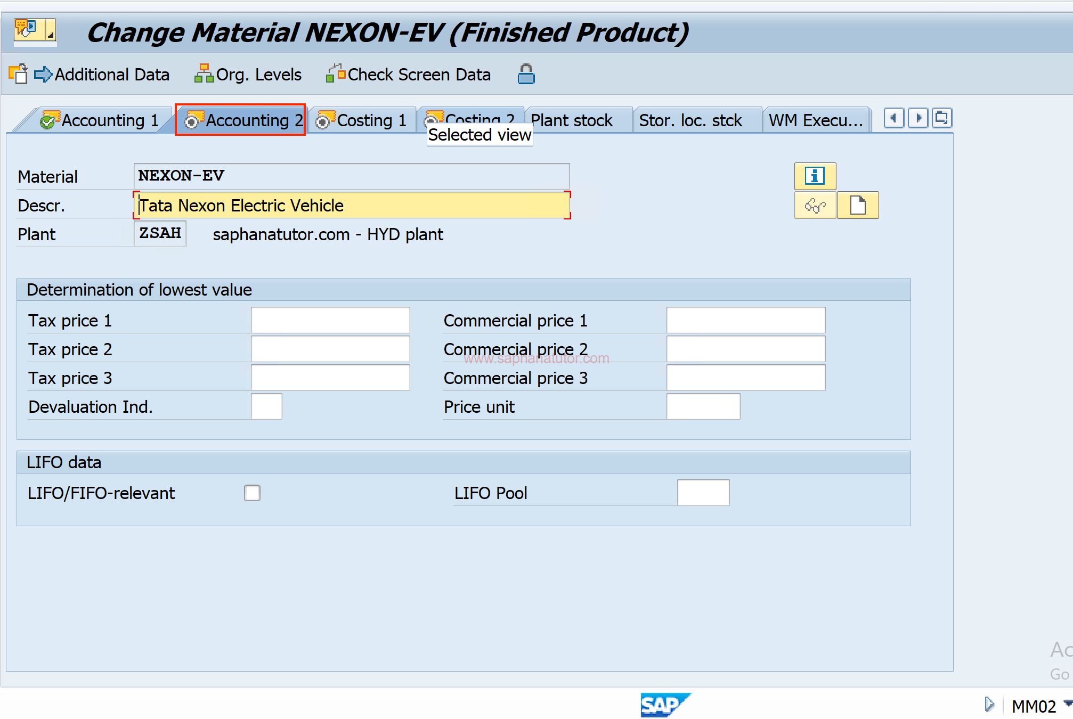Open Additional Data
Viewport: 1073px width, 719px height.
[102, 75]
